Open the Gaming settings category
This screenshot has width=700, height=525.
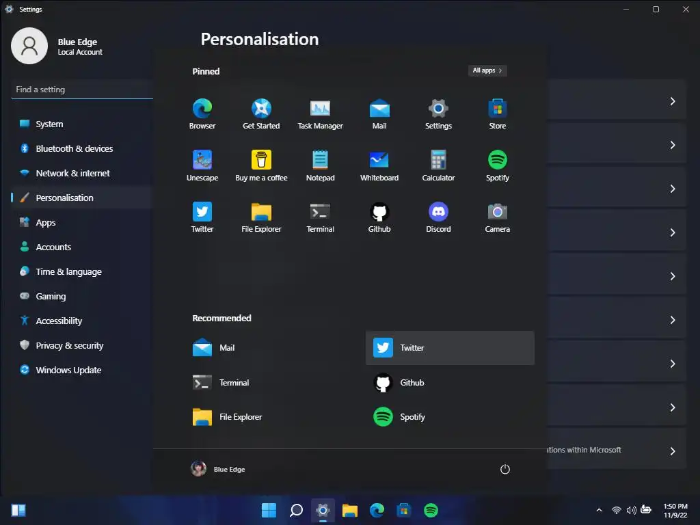(x=82, y=296)
